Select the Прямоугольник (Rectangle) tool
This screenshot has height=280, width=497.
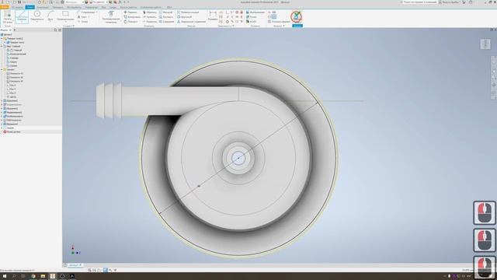[65, 16]
